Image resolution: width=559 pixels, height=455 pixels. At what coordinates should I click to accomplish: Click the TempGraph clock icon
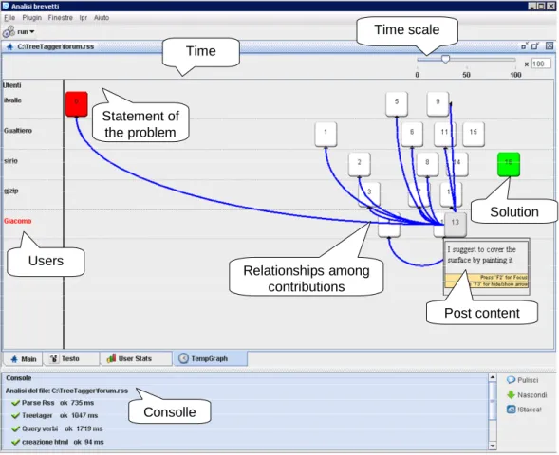pos(183,358)
